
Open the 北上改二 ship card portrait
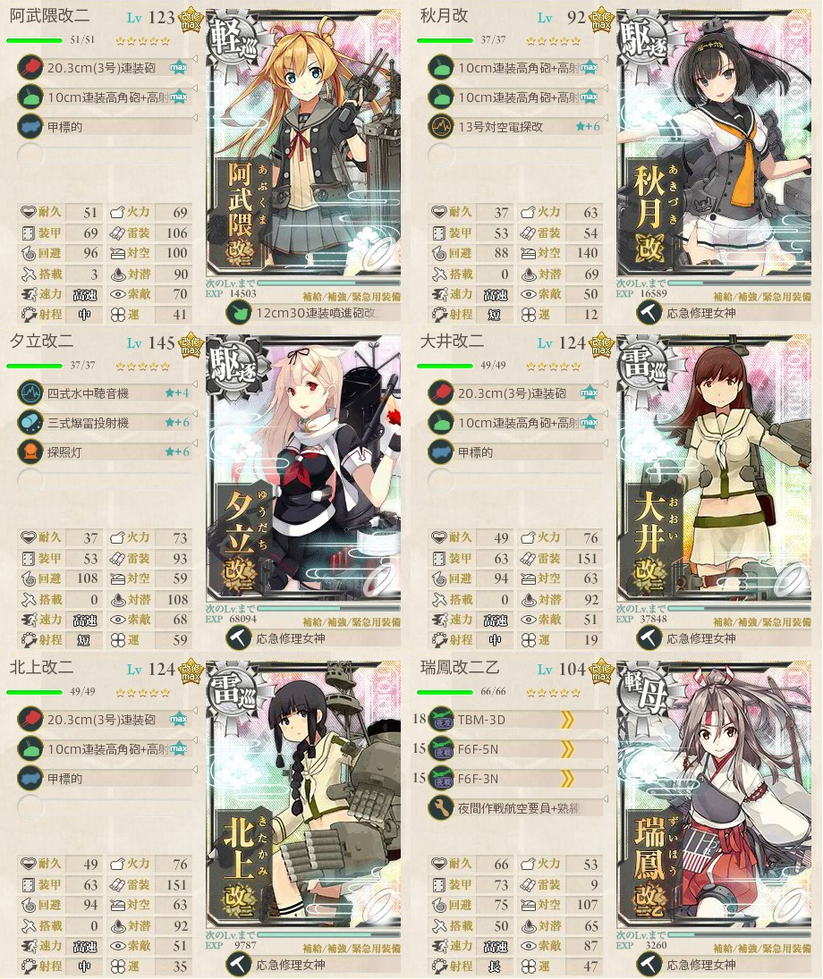(303, 794)
